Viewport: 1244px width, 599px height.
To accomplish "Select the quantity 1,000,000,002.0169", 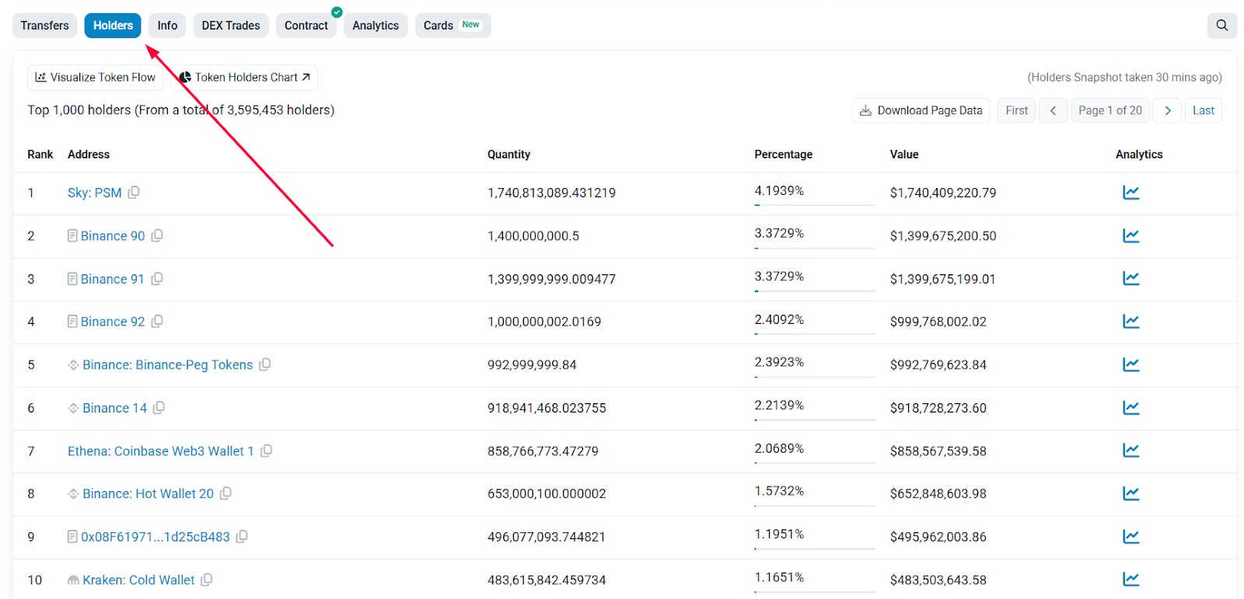I will pyautogui.click(x=544, y=322).
